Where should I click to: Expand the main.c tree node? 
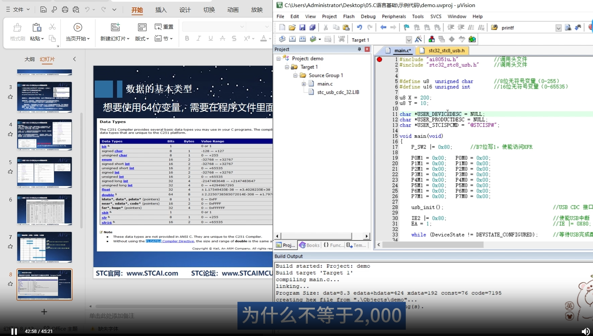tap(304, 84)
